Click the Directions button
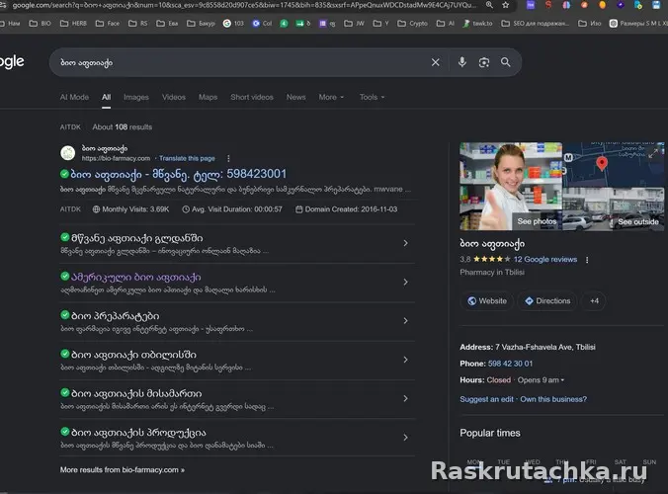 [547, 301]
